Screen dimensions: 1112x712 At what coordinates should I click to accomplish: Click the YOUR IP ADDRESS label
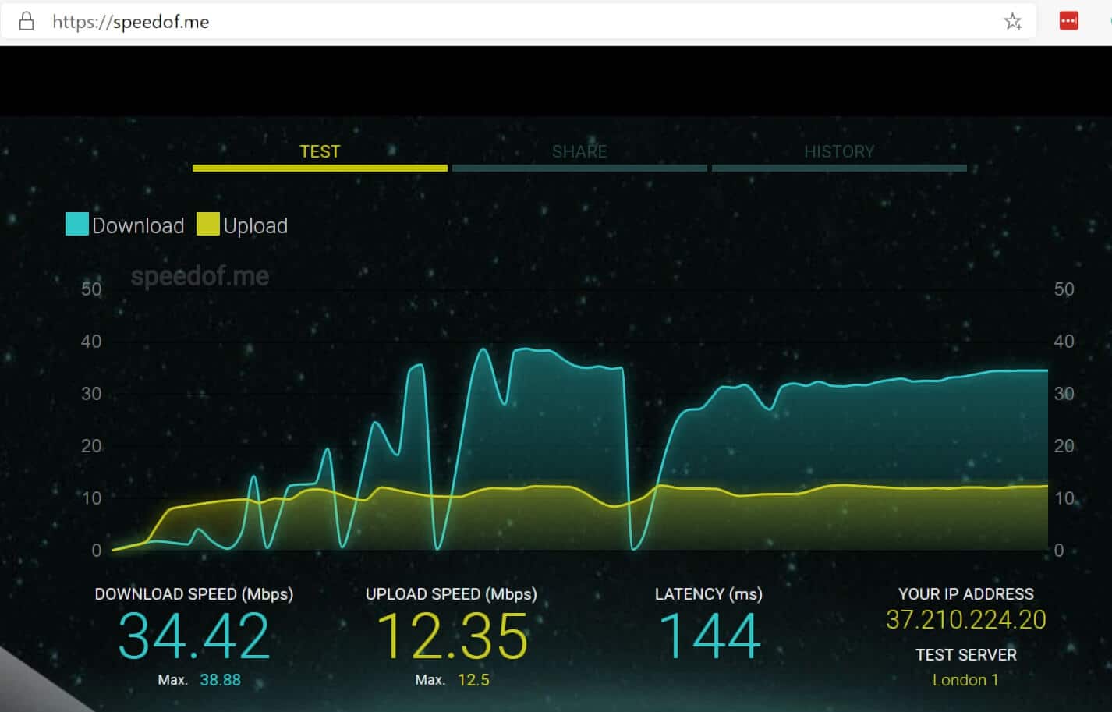(x=965, y=594)
